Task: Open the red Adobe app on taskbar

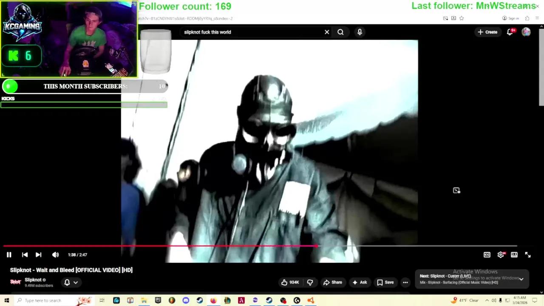Action: pyautogui.click(x=241, y=300)
